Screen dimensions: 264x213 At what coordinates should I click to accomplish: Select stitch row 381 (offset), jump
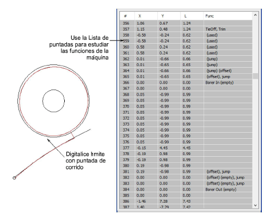(186, 171)
